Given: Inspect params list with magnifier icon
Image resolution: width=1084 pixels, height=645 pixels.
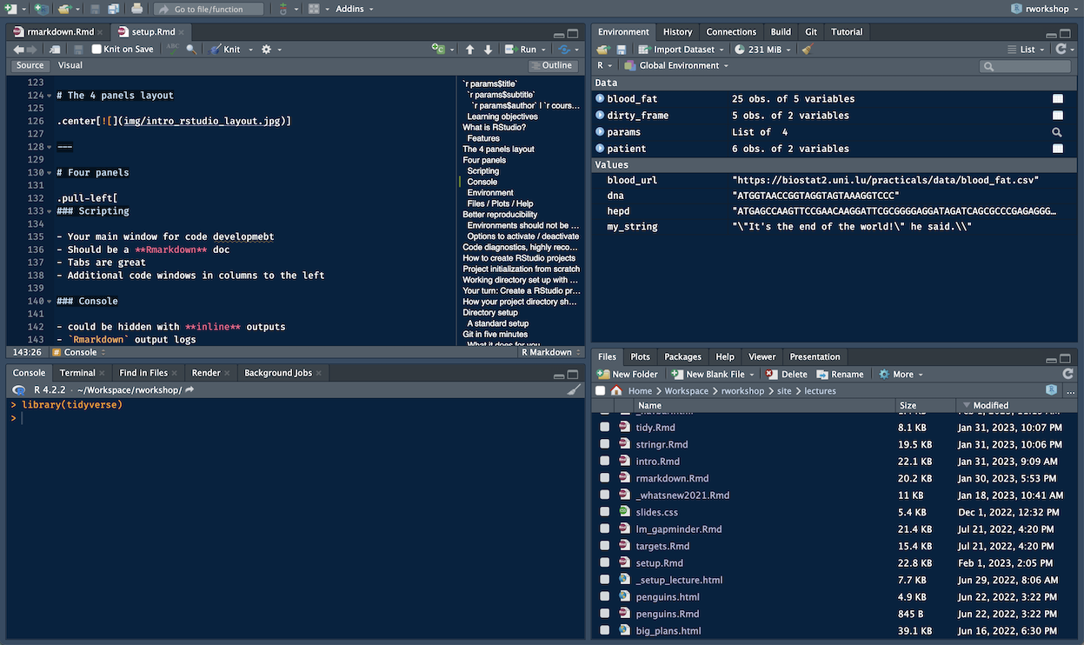Looking at the screenshot, I should click(x=1057, y=132).
